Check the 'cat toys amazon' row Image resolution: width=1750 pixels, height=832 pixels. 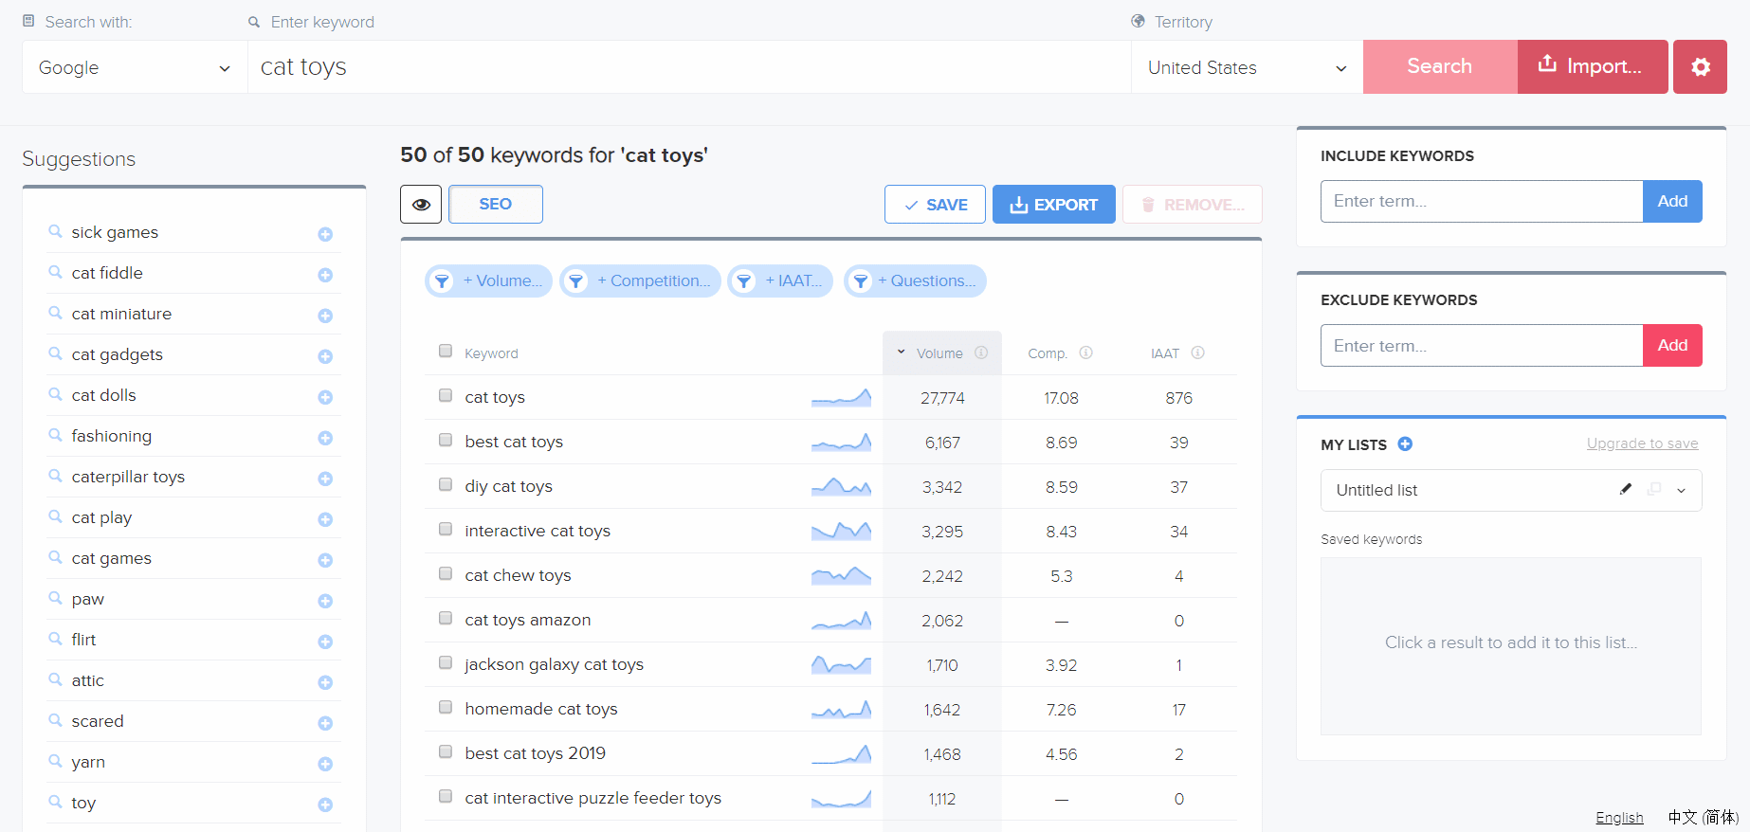[446, 618]
